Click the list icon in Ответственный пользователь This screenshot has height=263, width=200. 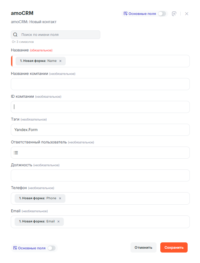tap(16, 153)
